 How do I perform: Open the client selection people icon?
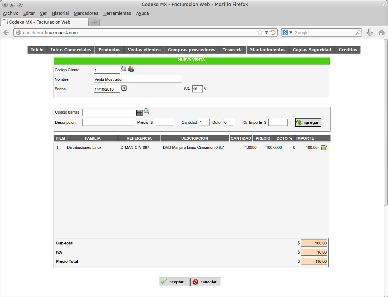point(131,69)
